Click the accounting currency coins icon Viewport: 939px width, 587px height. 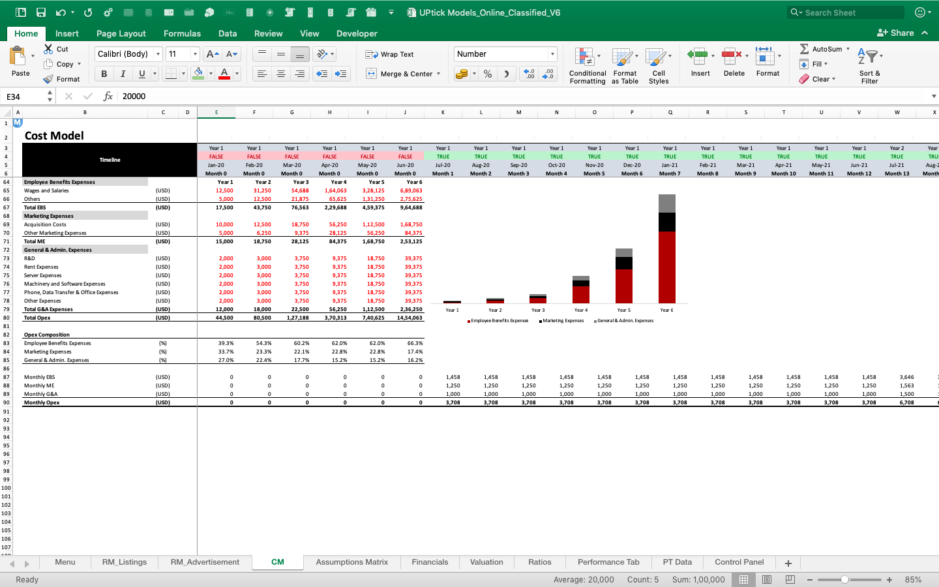click(462, 74)
